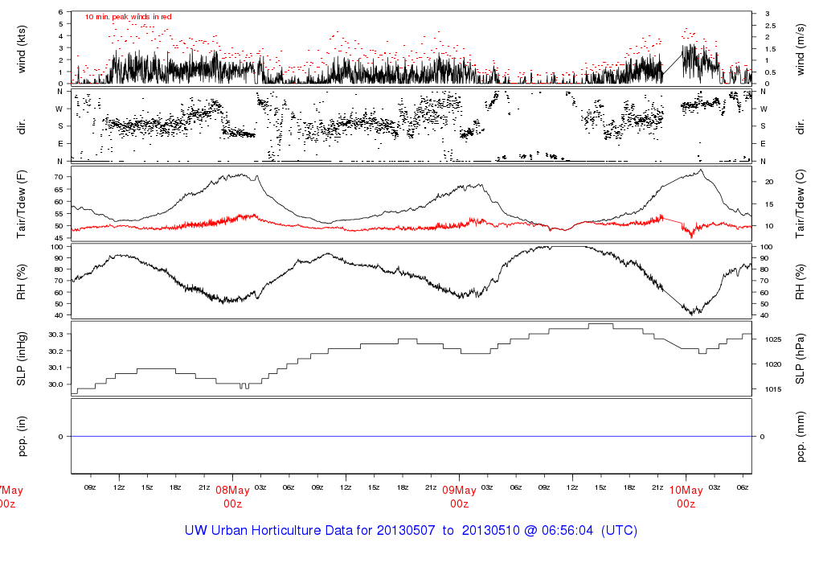Screen dimensions: 823x563
Task: Click the 65 tick on Tair/Tdew axis
Action: [x=58, y=190]
